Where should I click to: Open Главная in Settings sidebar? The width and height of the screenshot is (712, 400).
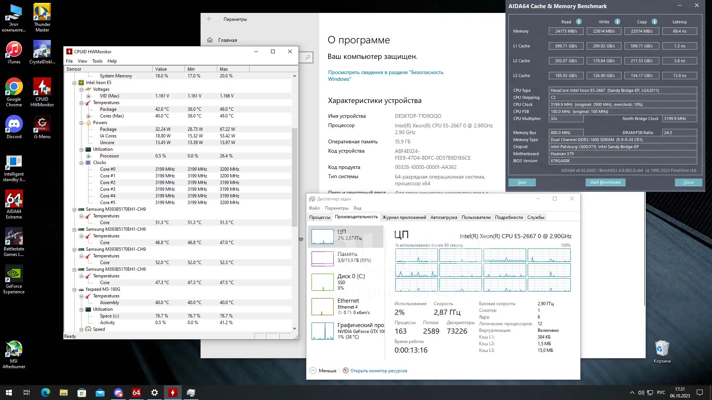click(222, 40)
